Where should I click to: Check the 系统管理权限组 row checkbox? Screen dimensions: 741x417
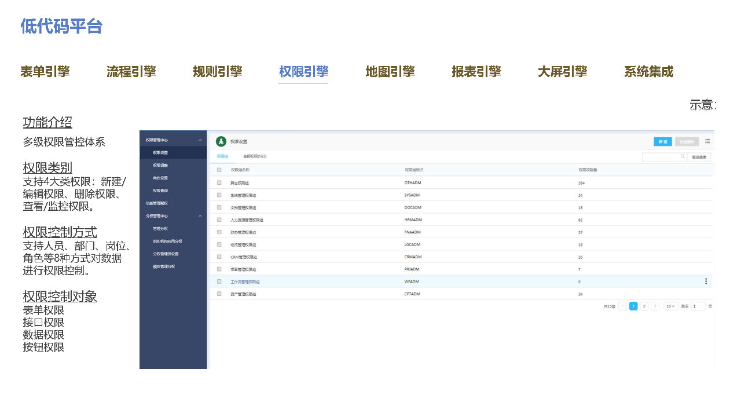click(219, 195)
